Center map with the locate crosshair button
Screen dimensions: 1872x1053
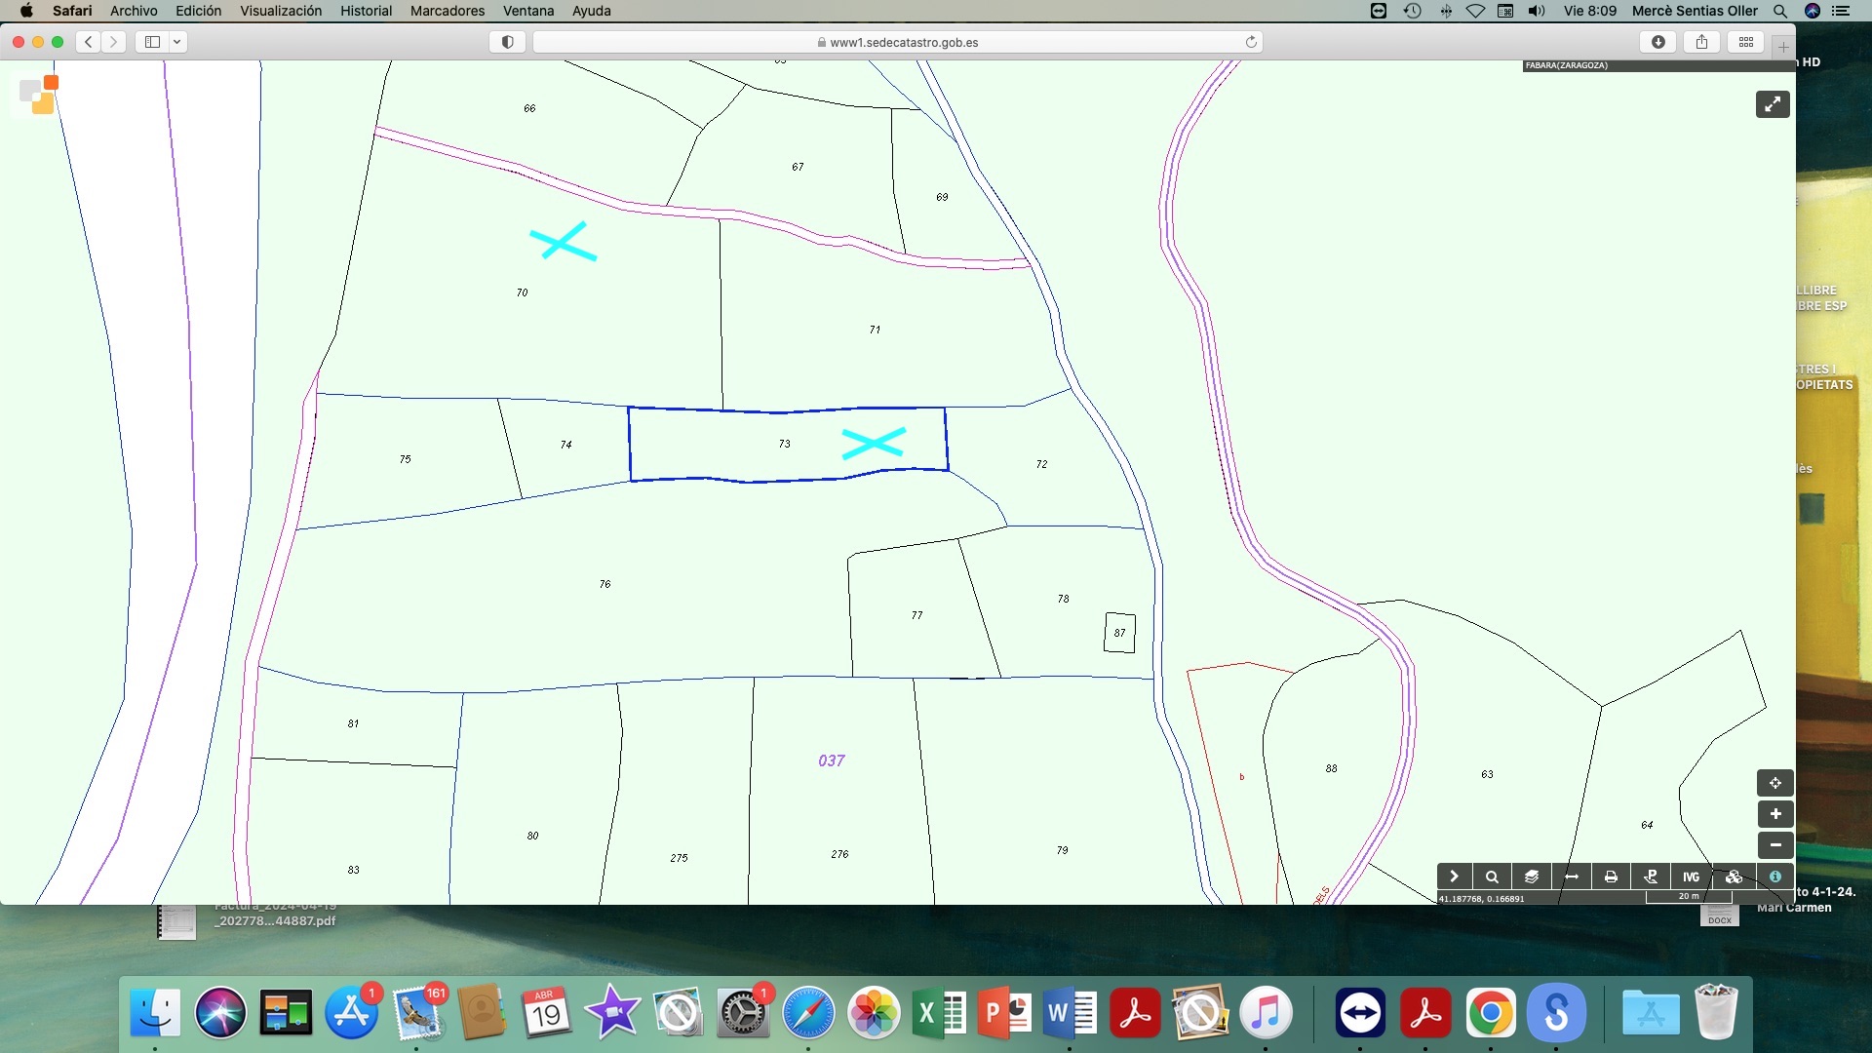coord(1774,783)
